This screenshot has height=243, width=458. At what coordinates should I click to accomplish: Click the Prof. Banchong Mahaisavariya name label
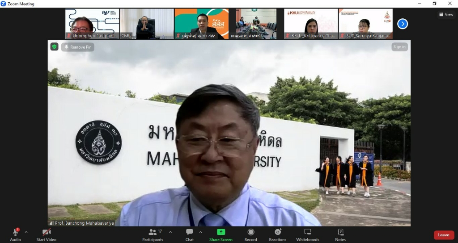click(x=81, y=223)
